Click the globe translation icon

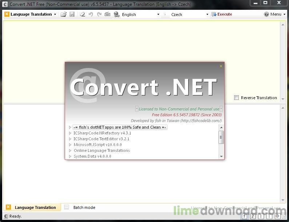point(117,15)
